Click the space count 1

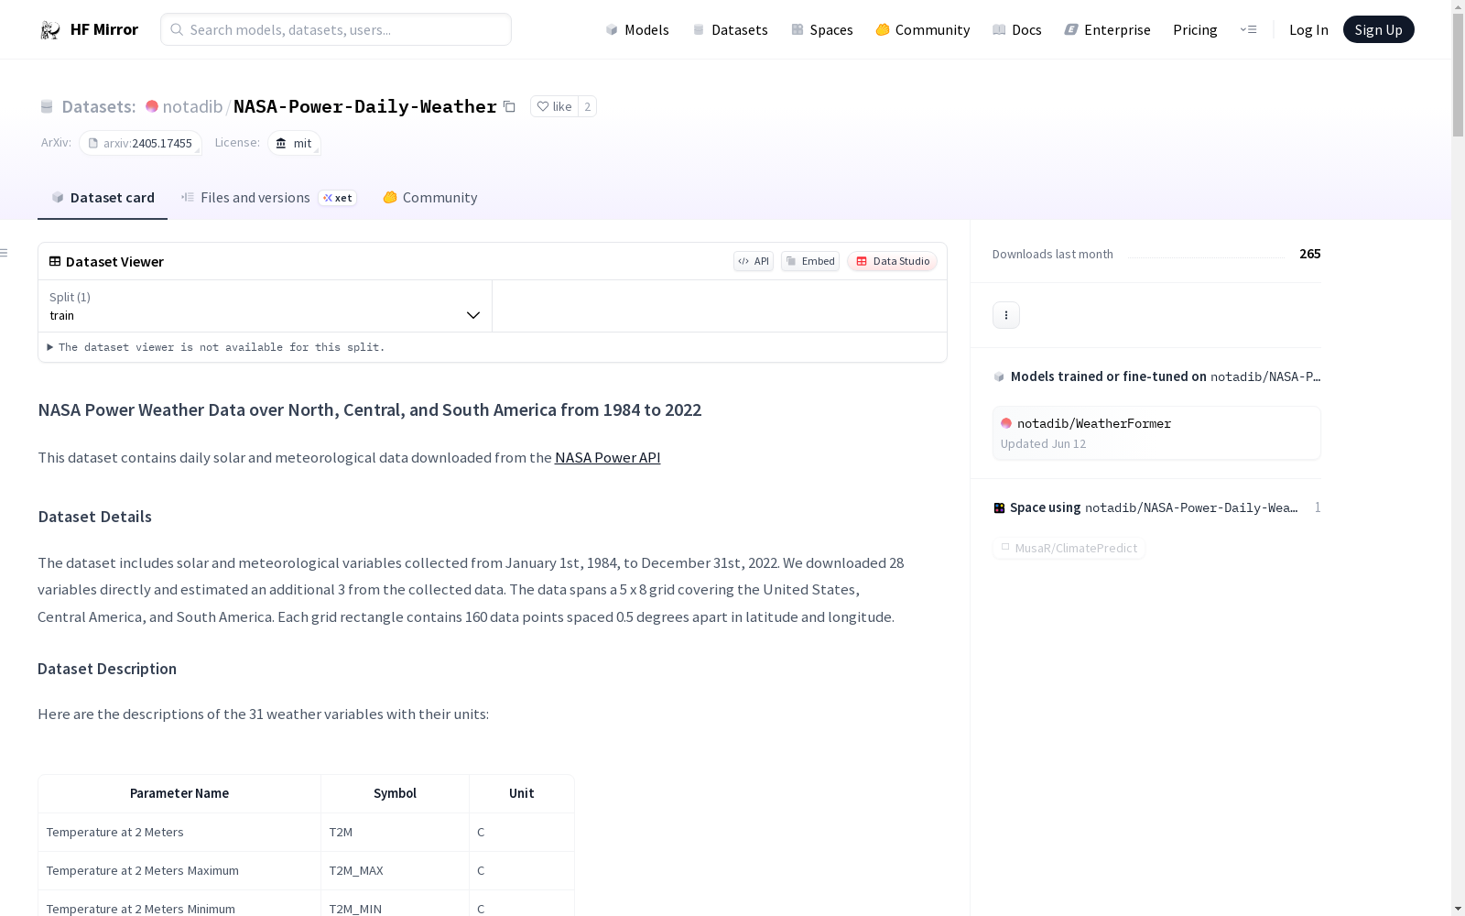point(1318,507)
